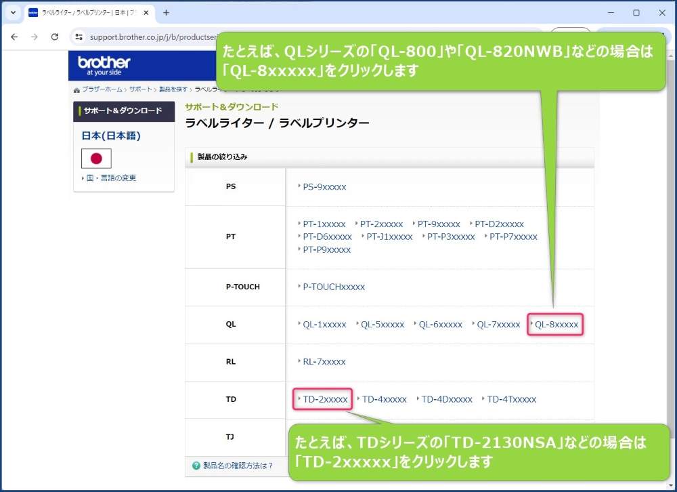Select the P-TOUCHxxxxx series link
This screenshot has height=492, width=677.
[334, 287]
